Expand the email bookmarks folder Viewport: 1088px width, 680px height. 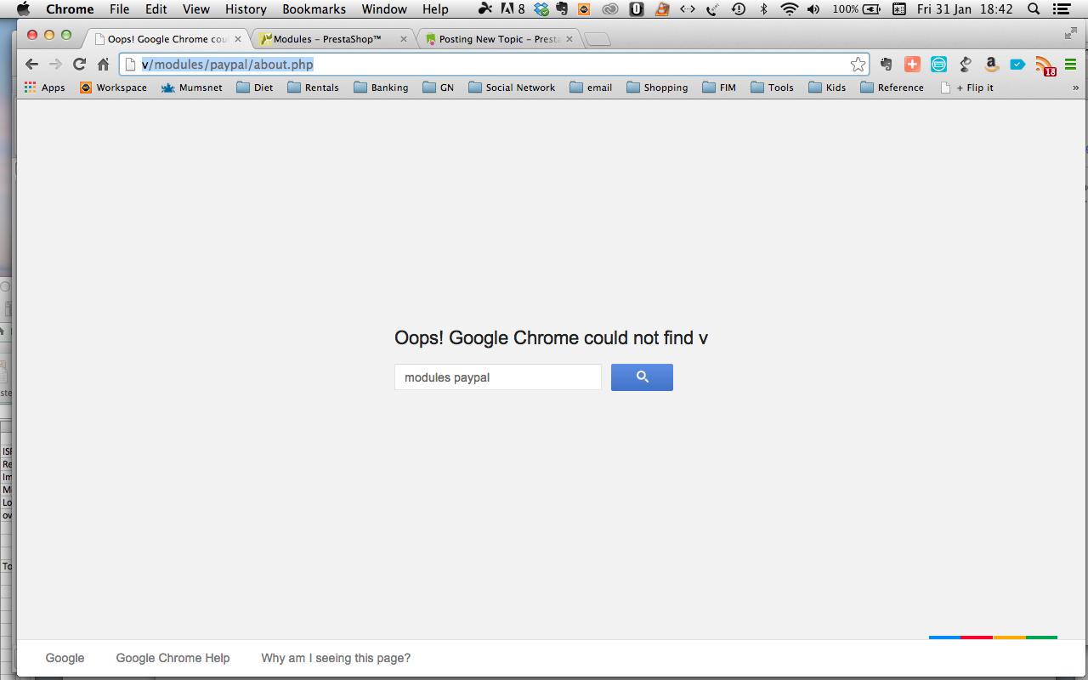(591, 88)
